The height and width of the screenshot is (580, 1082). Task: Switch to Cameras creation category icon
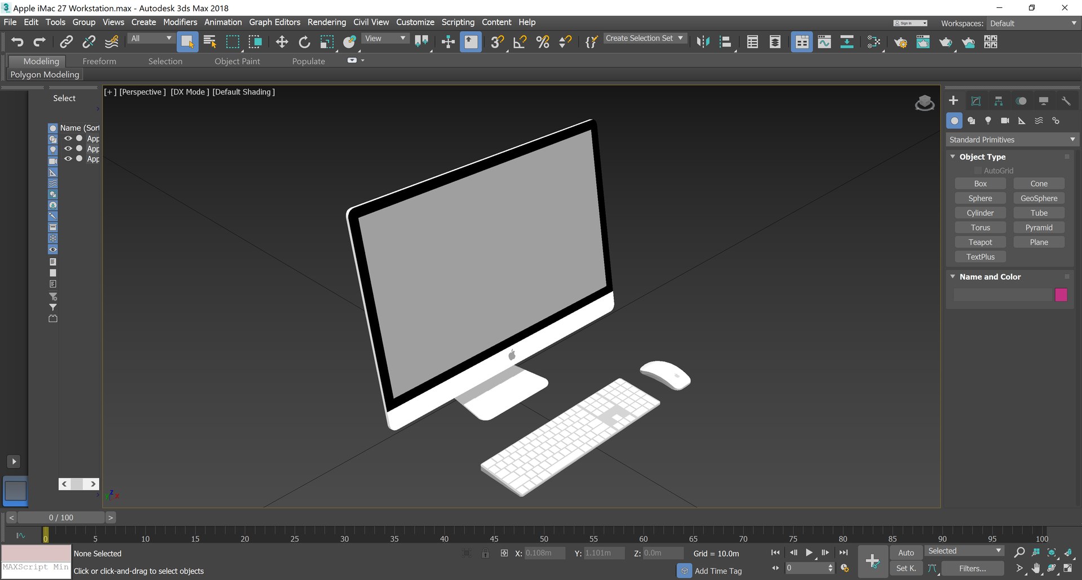1005,121
